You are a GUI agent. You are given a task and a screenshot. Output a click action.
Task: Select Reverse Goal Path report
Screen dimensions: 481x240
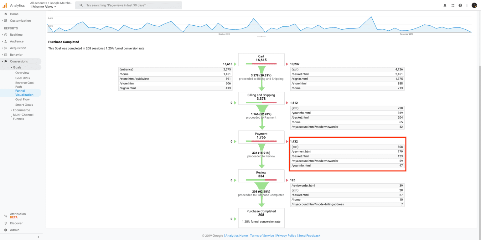(x=25, y=85)
